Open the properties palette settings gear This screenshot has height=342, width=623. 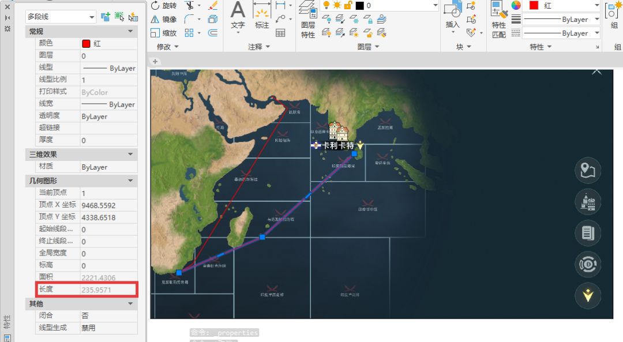click(x=7, y=29)
